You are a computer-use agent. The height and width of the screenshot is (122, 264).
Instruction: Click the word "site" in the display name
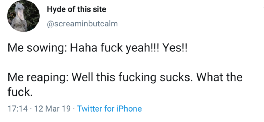(100, 10)
